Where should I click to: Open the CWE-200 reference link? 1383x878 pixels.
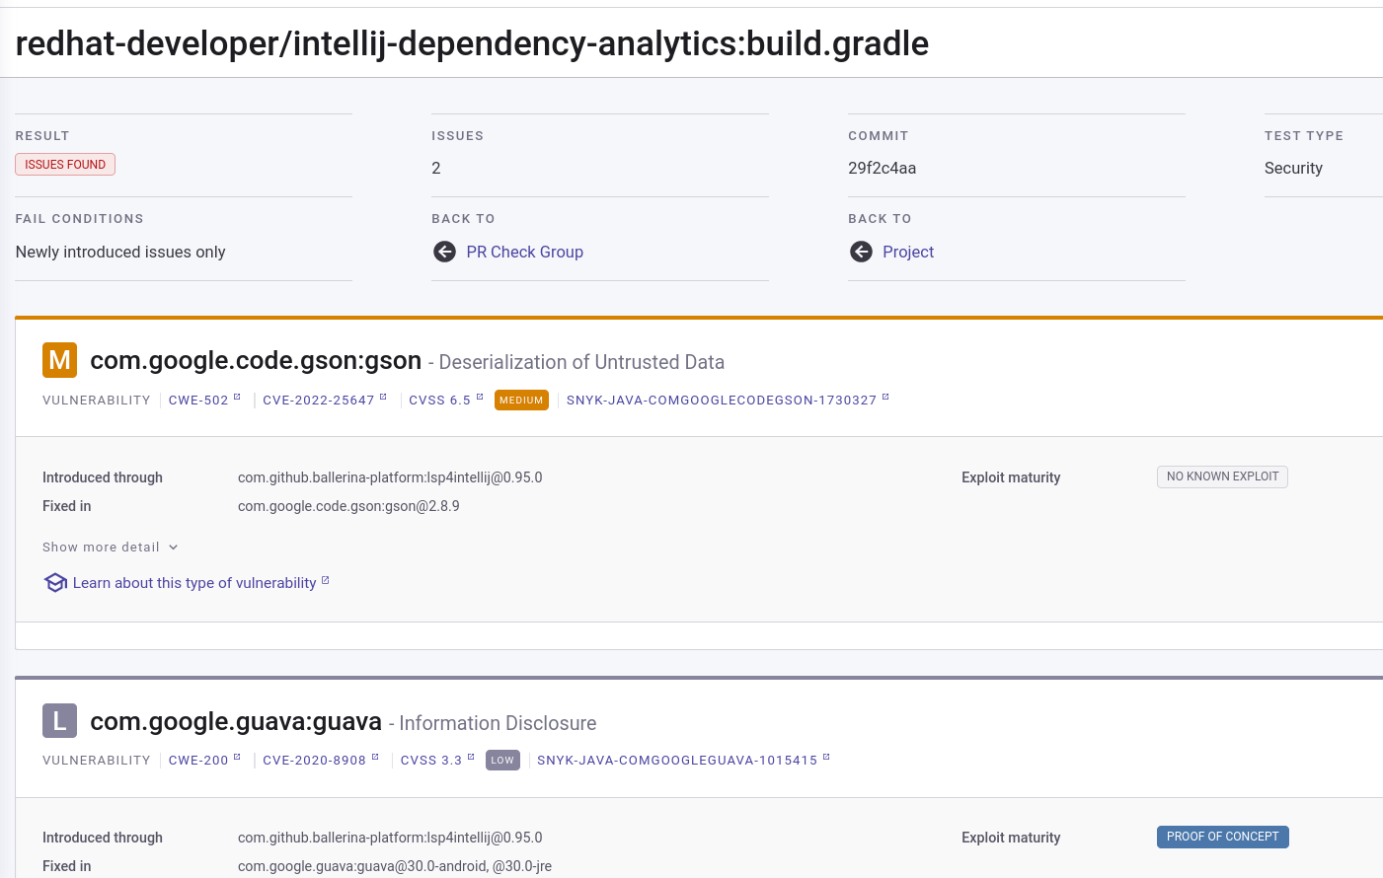click(x=198, y=761)
